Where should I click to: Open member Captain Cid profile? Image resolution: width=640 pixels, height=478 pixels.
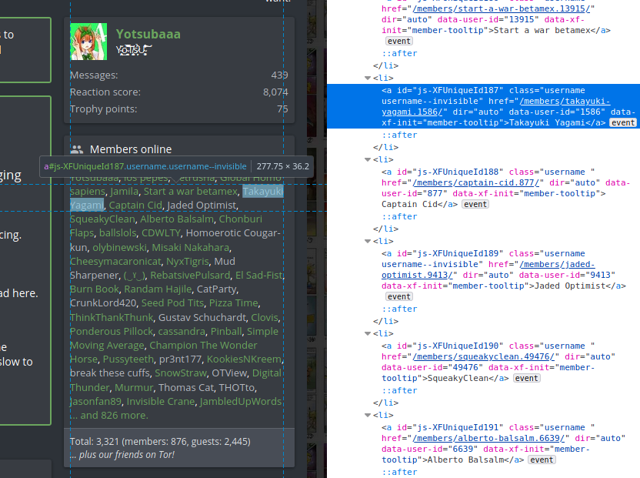[135, 206]
